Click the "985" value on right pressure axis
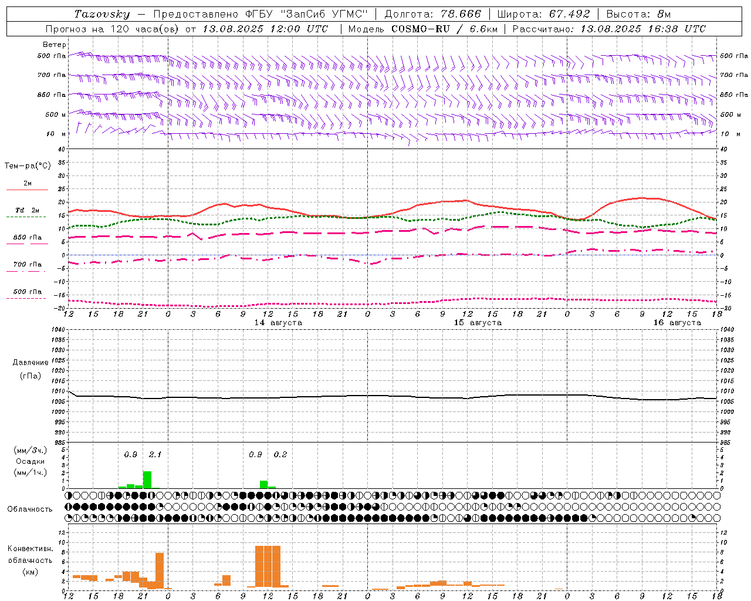The image size is (751, 601). click(726, 443)
